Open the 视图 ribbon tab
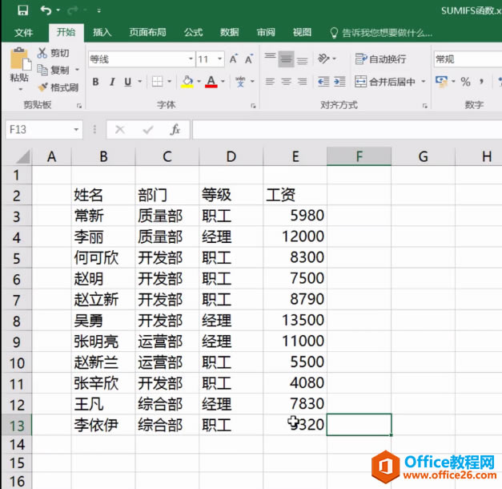The width and height of the screenshot is (502, 489). pos(302,32)
